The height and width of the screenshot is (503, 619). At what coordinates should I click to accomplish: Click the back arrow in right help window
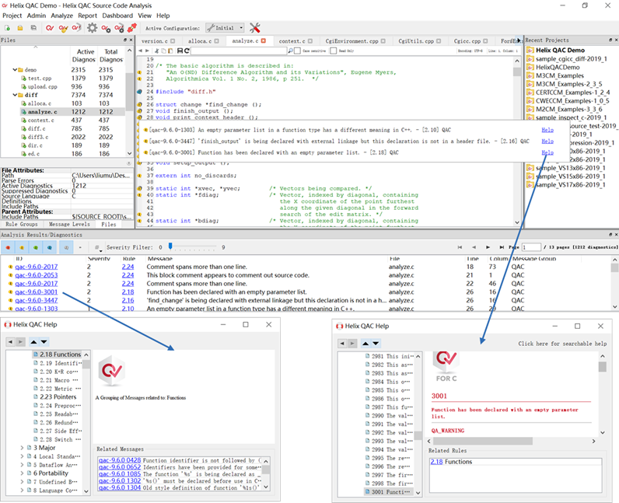[342, 344]
